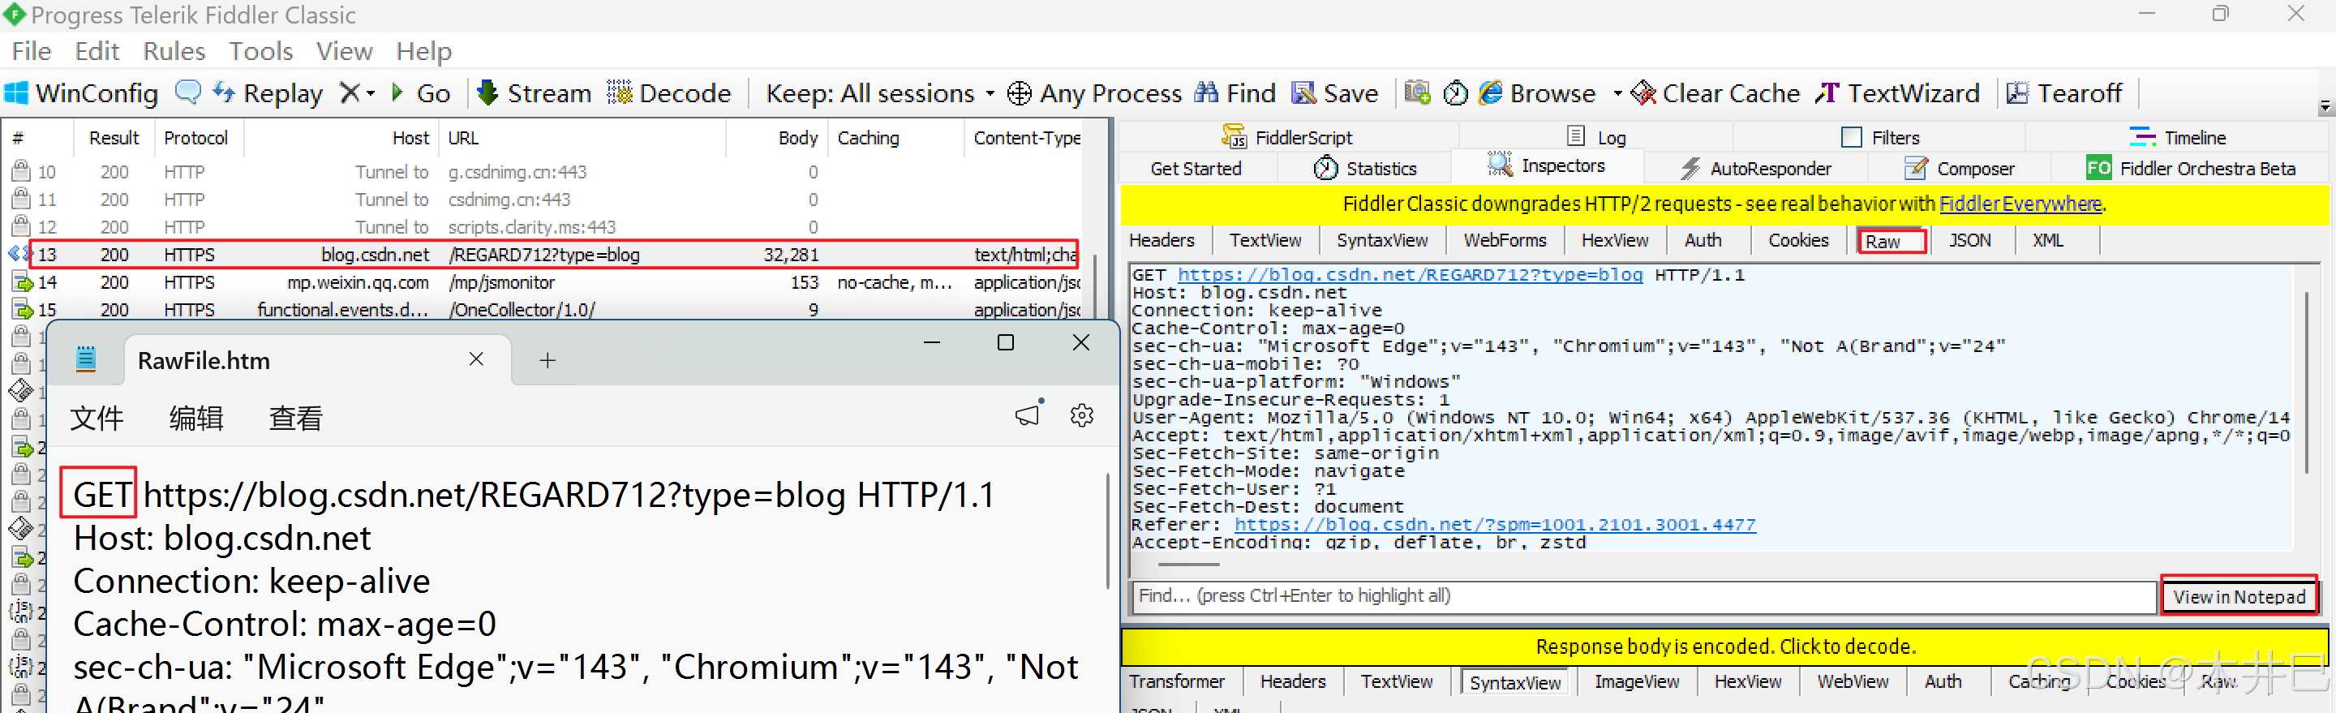Sort sessions by Result column header
This screenshot has height=713, width=2336.
(114, 138)
